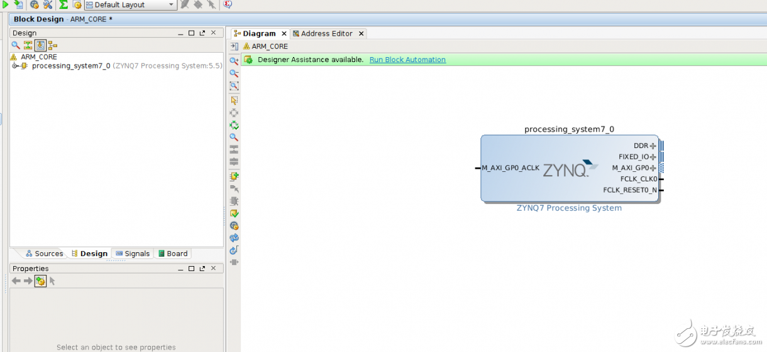Toggle the highlighted settings button in Properties panel
The image size is (767, 352).
pyautogui.click(x=40, y=281)
